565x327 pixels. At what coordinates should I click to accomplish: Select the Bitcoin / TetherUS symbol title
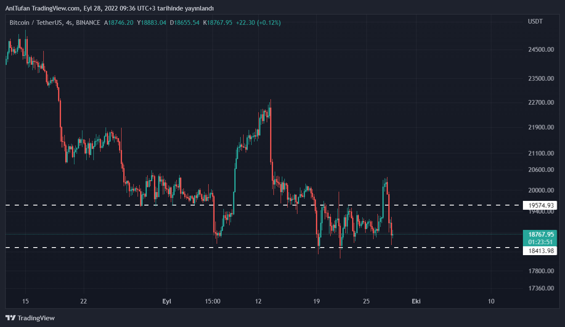pos(36,22)
